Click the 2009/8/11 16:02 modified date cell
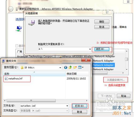 coord(76,78)
